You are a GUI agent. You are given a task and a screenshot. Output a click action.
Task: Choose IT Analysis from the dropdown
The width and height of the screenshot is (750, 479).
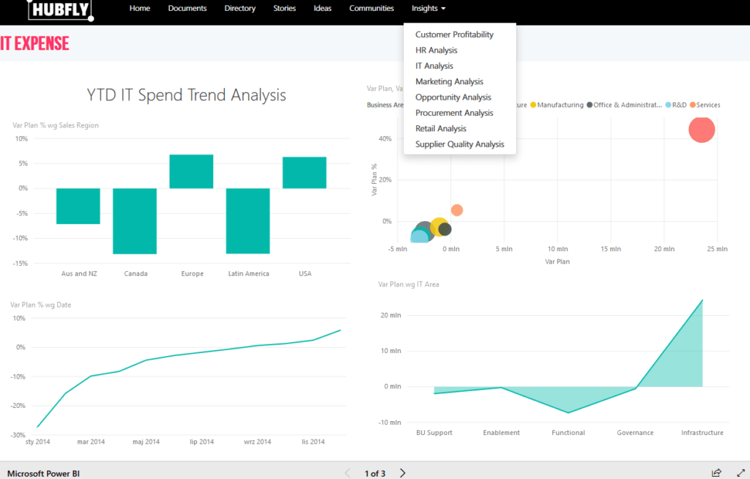434,66
